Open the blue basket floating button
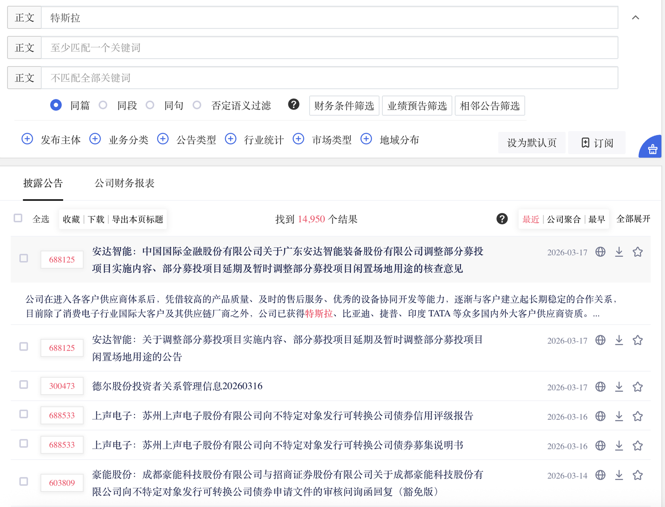The height and width of the screenshot is (507, 665). click(x=651, y=147)
